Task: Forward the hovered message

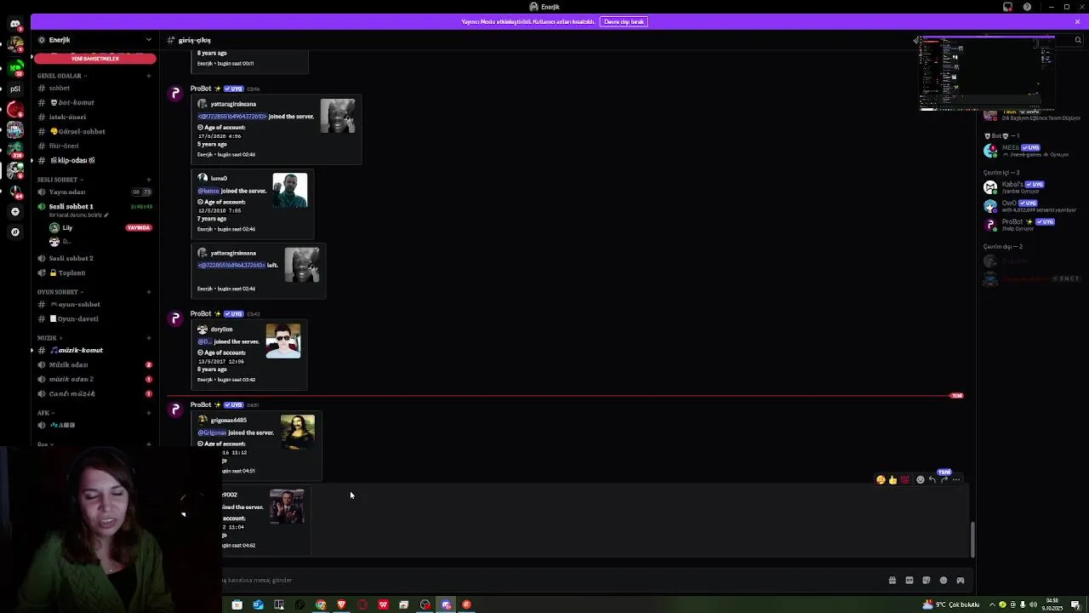Action: (944, 480)
